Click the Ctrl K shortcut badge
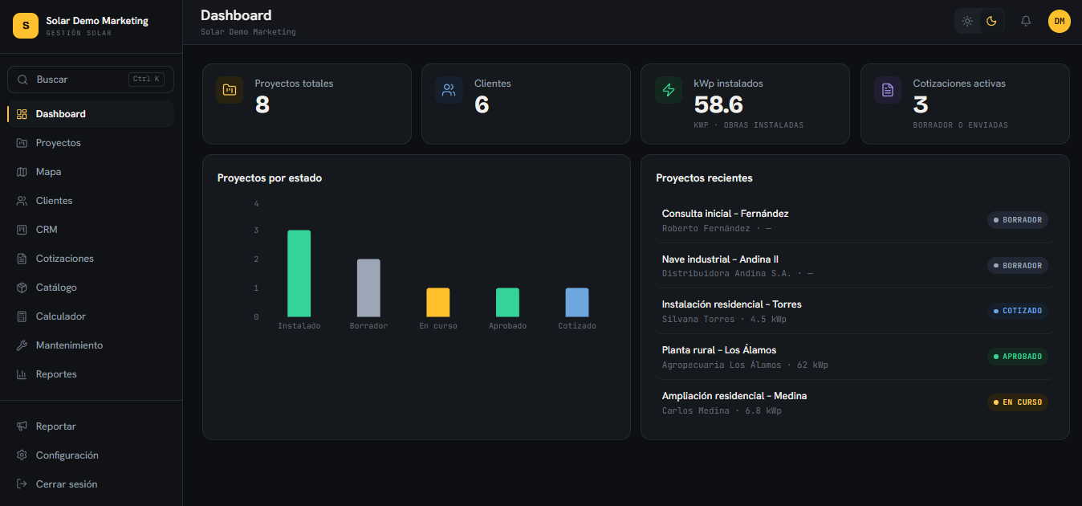Viewport: 1082px width, 506px height. click(x=146, y=80)
